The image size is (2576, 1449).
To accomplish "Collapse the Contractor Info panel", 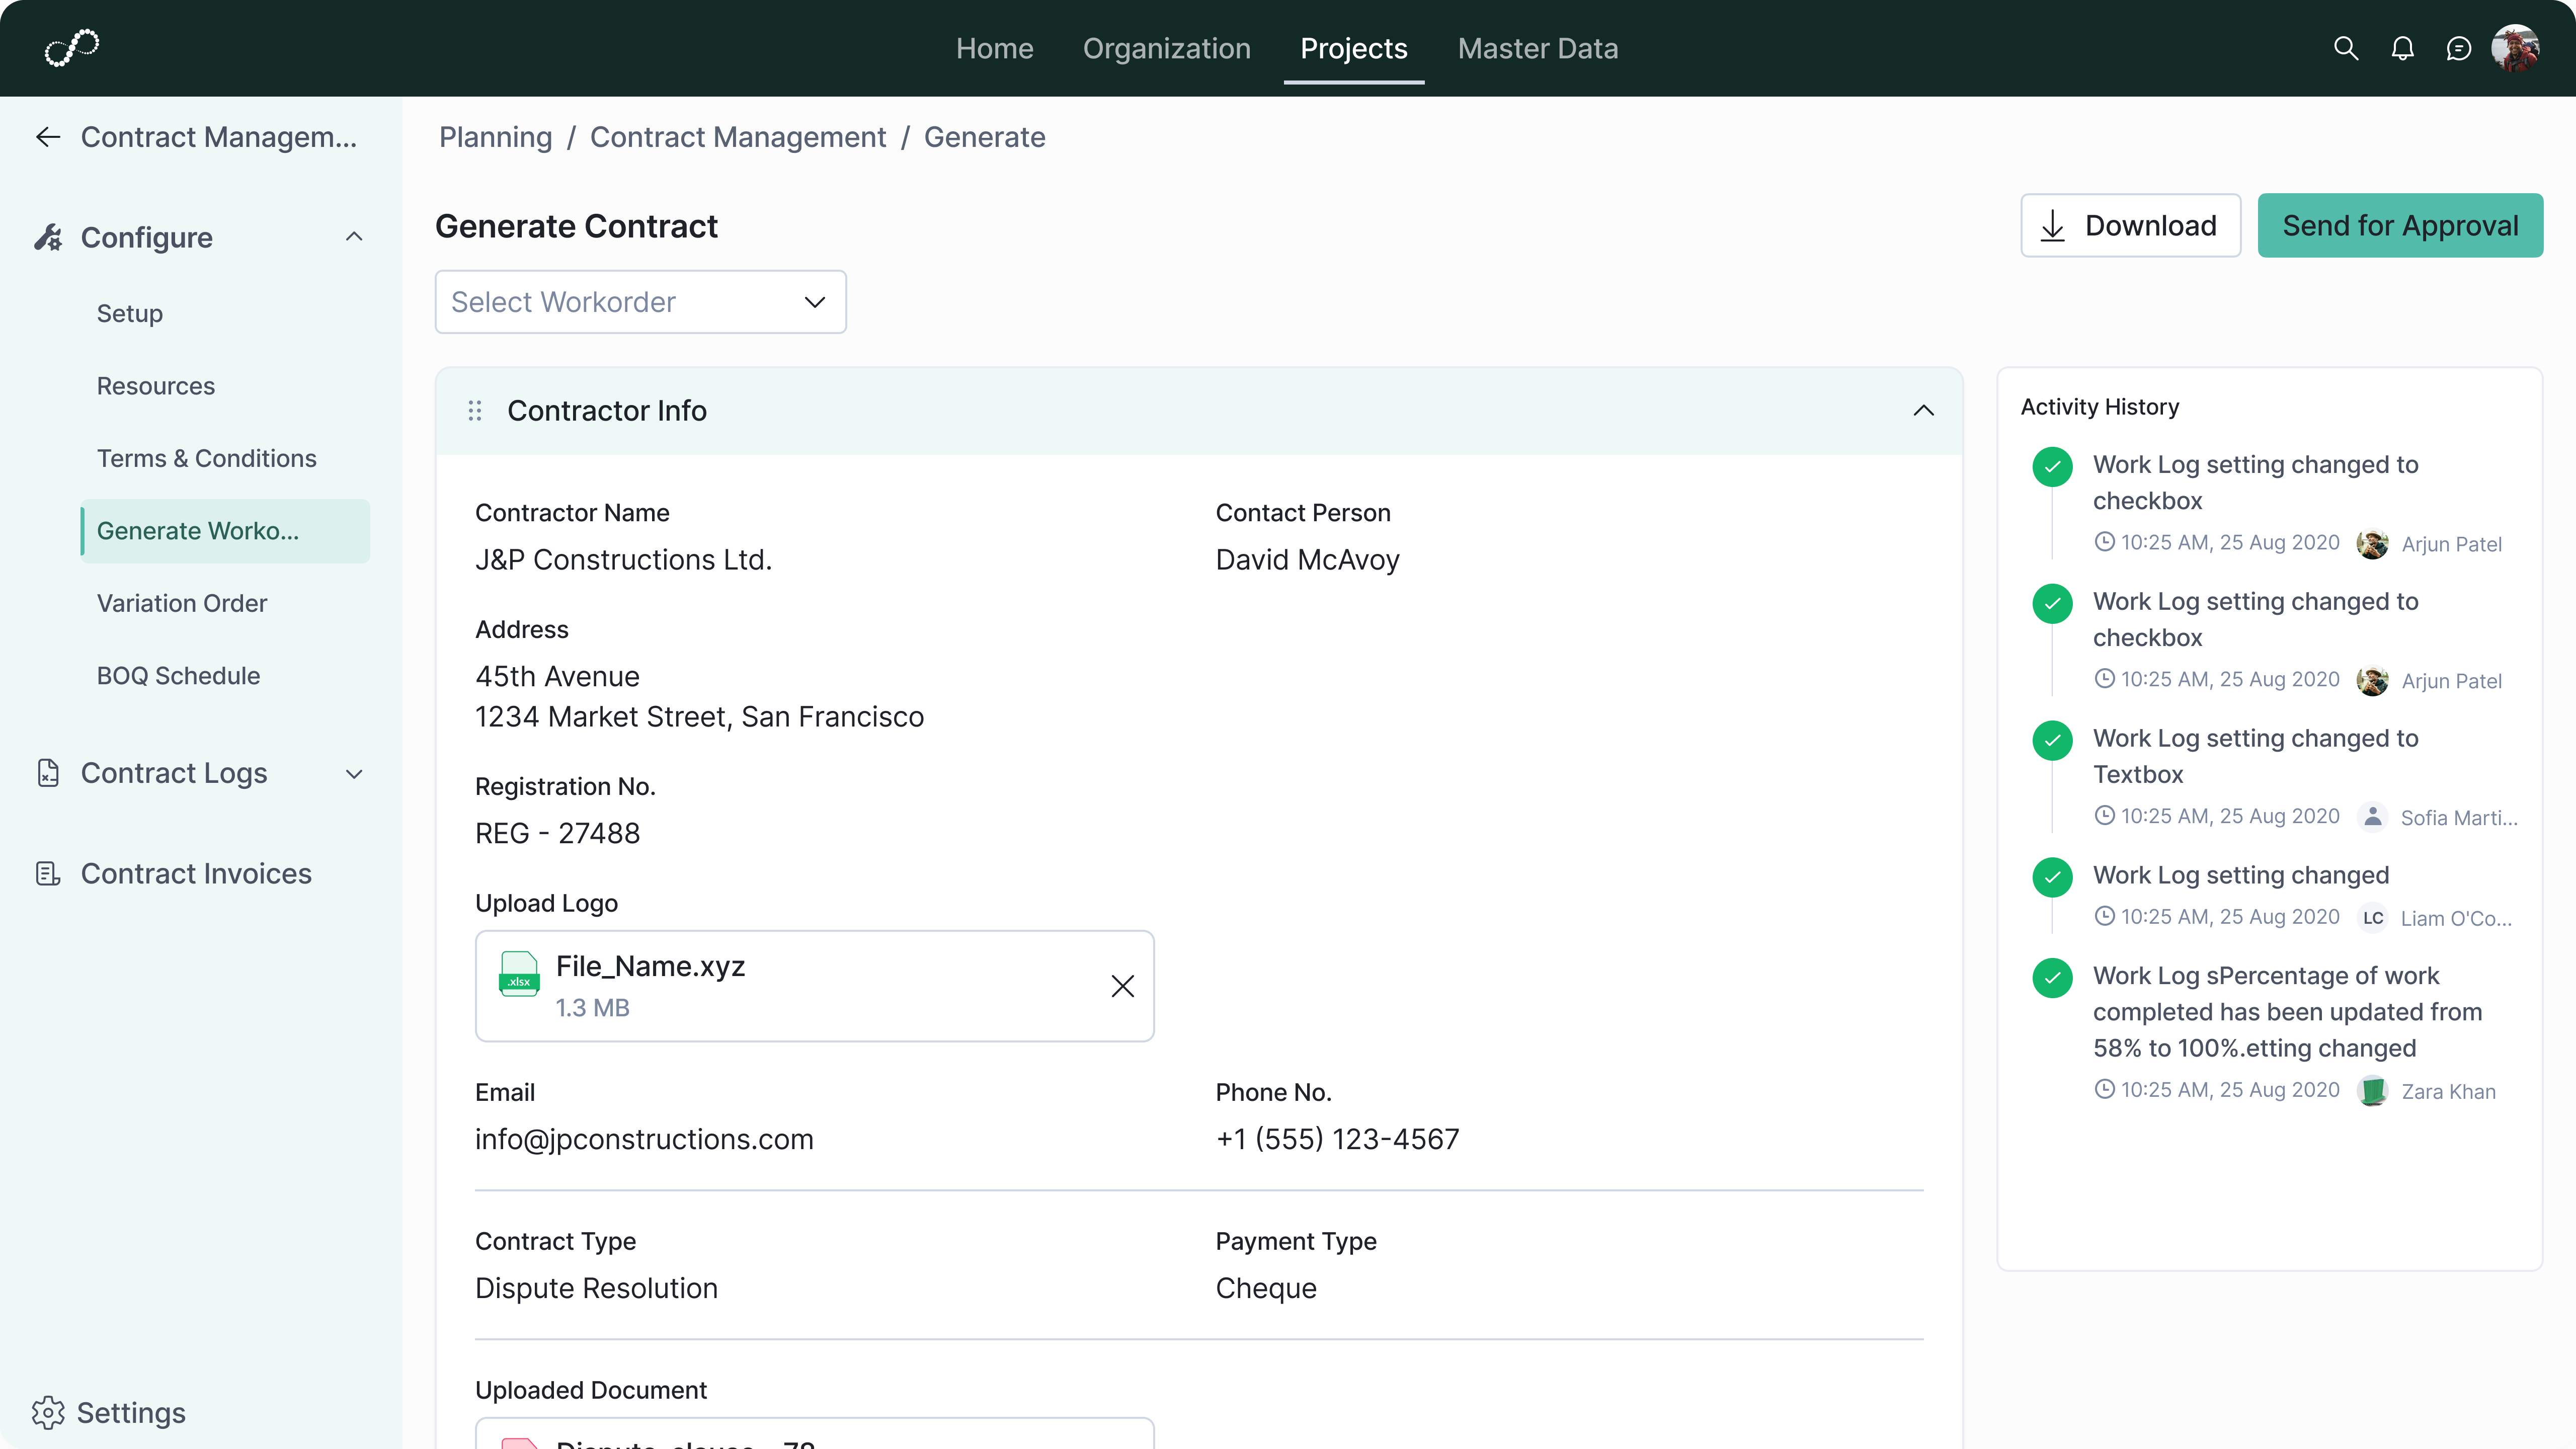I will pos(1924,411).
